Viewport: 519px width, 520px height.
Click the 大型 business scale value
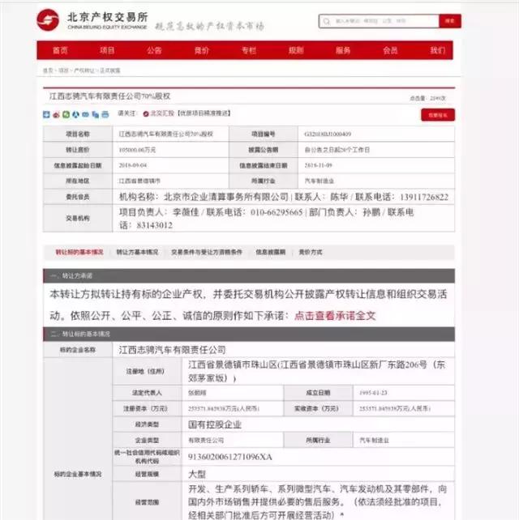pyautogui.click(x=197, y=474)
